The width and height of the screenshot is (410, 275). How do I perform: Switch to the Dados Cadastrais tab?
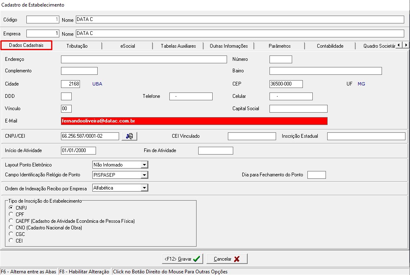click(26, 45)
